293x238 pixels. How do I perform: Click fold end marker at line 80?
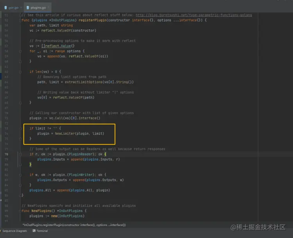(x=20, y=164)
